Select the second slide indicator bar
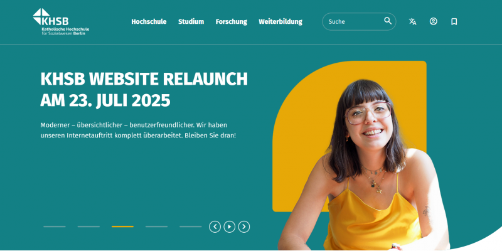Image resolution: width=502 pixels, height=251 pixels. tap(88, 227)
